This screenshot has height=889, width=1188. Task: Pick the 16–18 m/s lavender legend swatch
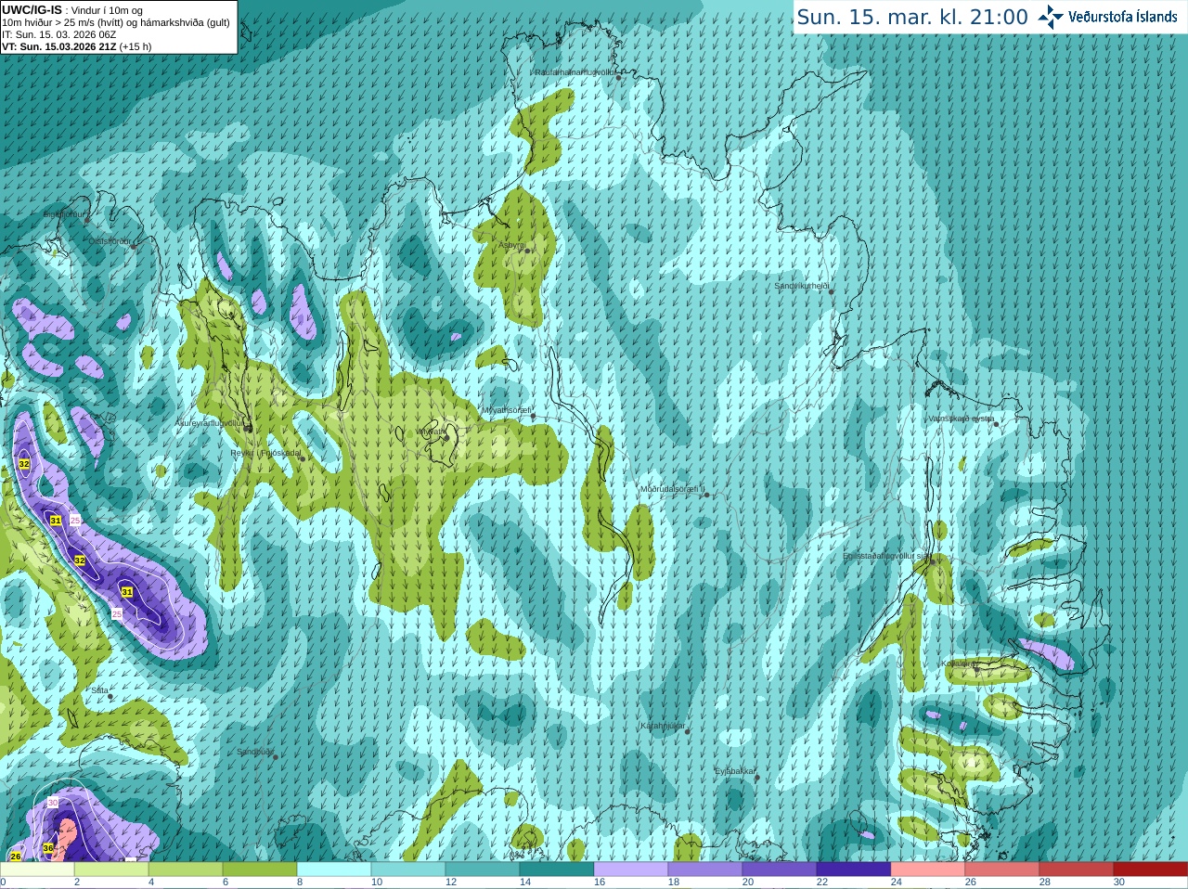pyautogui.click(x=631, y=870)
